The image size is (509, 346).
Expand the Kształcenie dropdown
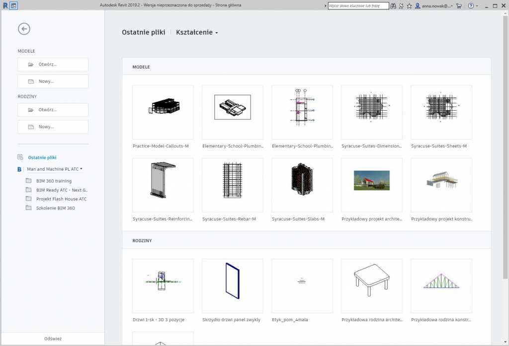[x=197, y=33]
